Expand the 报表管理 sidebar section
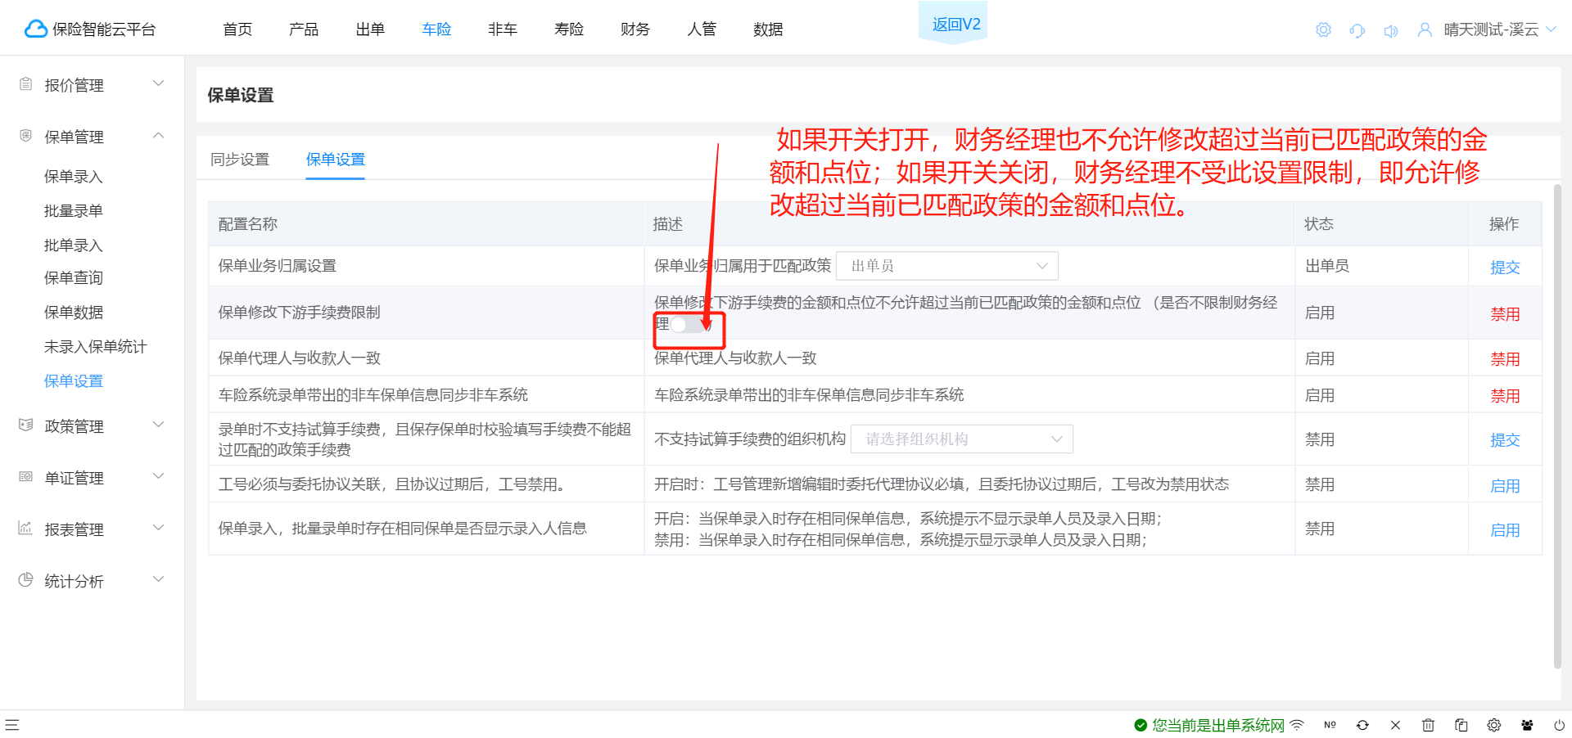The height and width of the screenshot is (738, 1572). tap(159, 528)
